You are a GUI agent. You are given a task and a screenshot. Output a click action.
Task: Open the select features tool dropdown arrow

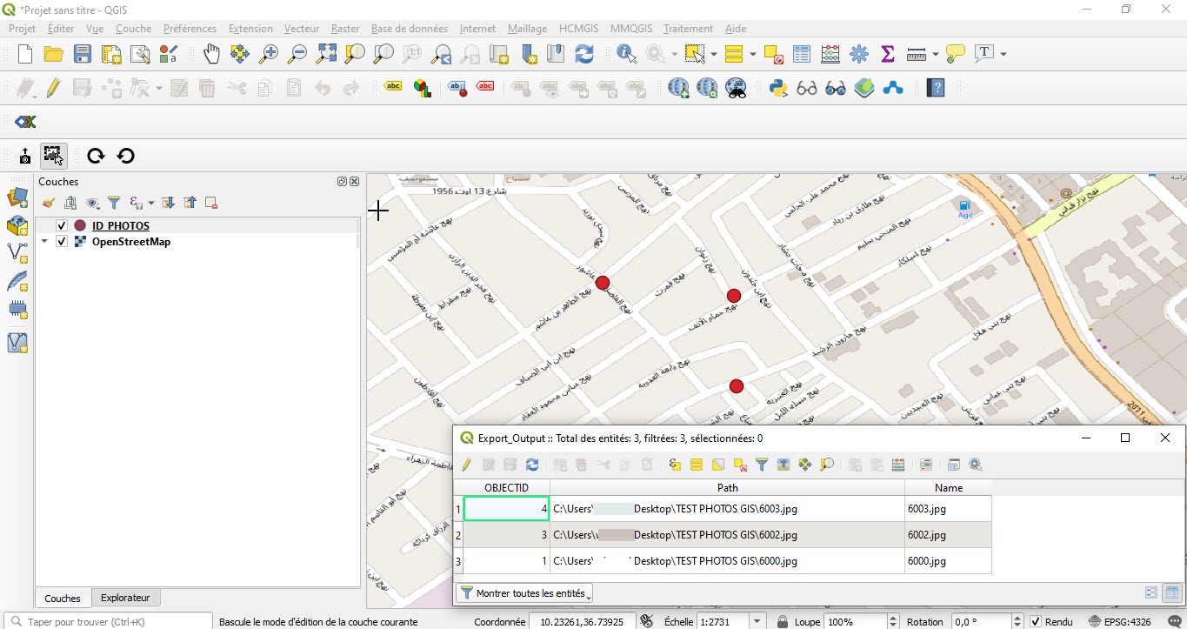tap(714, 54)
